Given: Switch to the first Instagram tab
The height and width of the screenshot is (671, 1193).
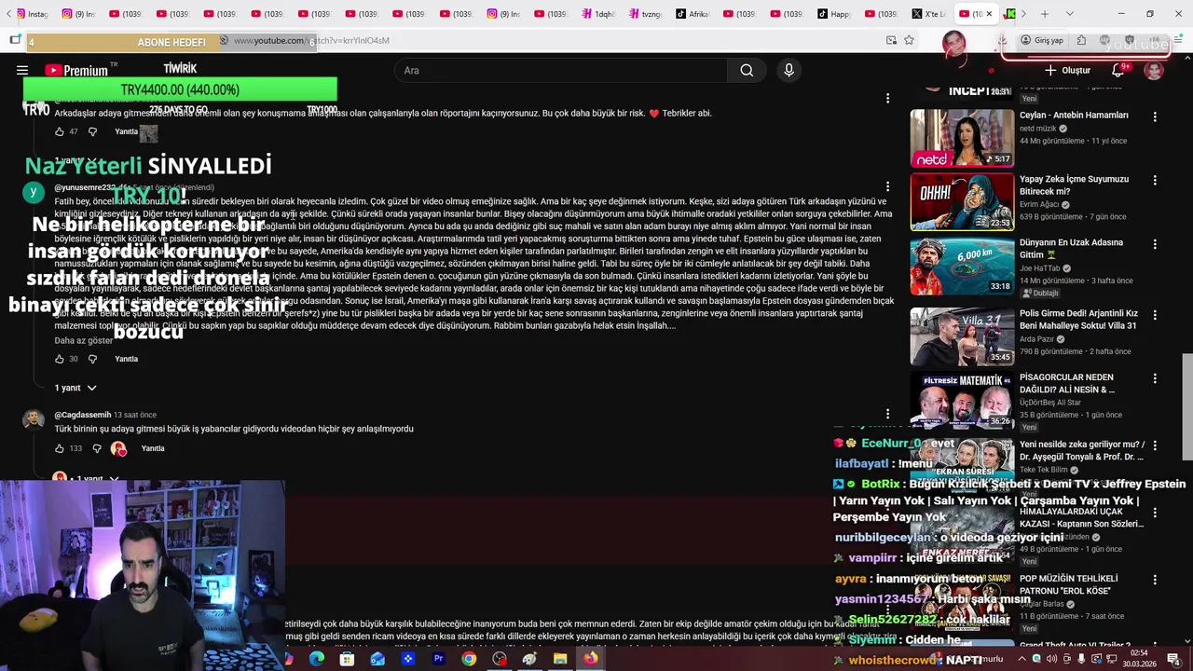Looking at the screenshot, I should 32,14.
